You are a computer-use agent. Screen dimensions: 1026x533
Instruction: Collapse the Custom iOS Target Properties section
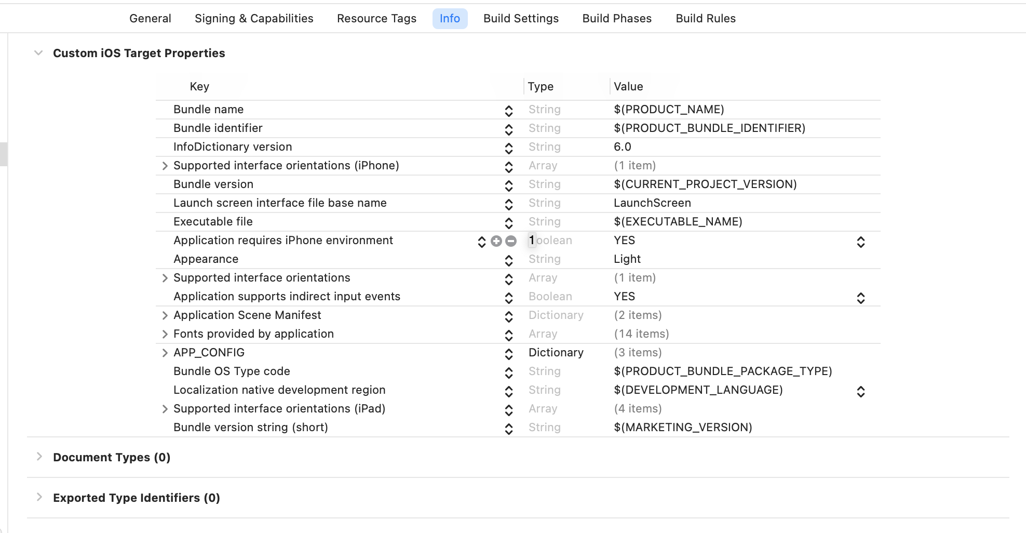(x=37, y=52)
